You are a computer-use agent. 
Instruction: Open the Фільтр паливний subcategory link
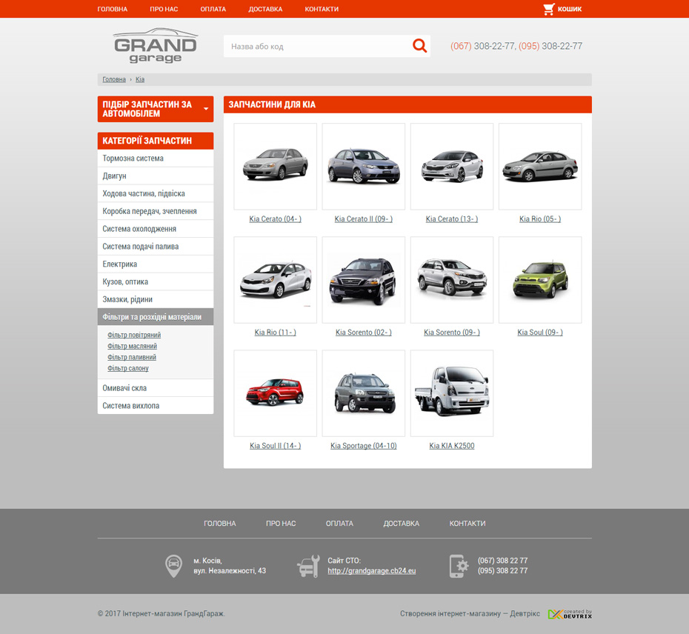click(x=132, y=357)
